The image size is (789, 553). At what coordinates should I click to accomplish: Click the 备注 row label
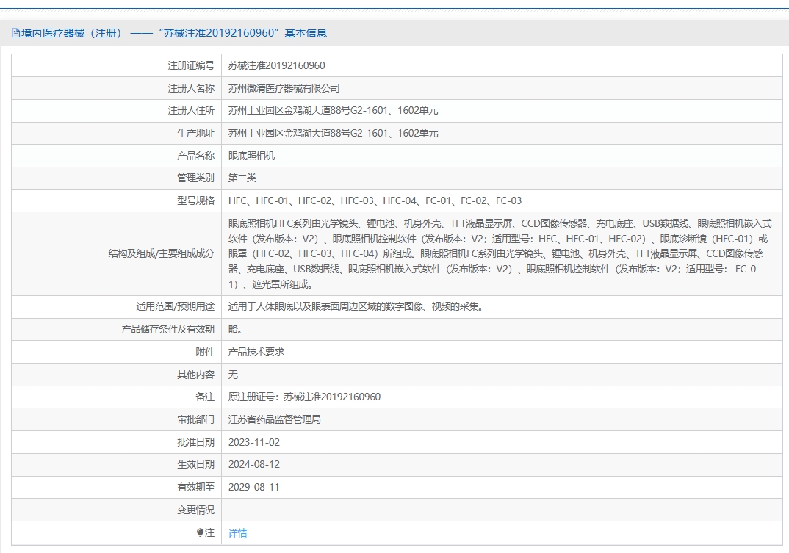(205, 397)
